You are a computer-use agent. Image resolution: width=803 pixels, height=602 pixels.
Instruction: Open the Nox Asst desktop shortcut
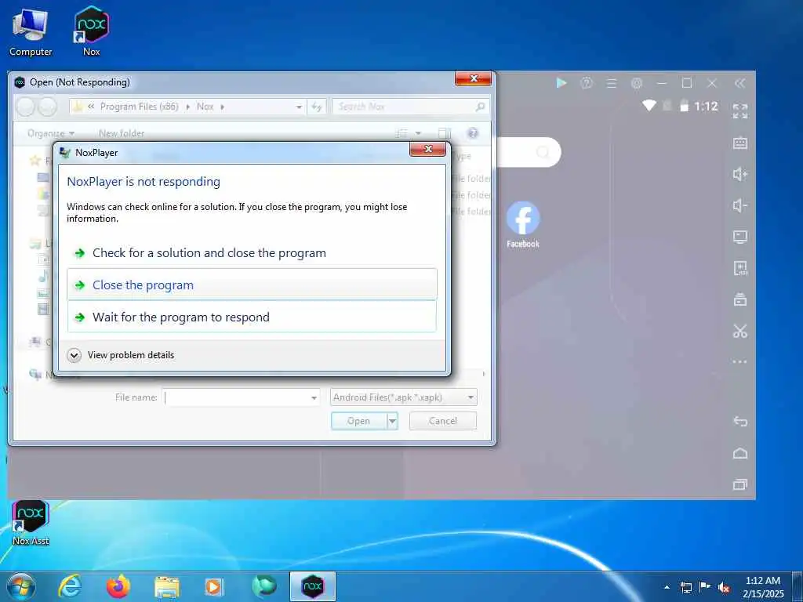(31, 523)
